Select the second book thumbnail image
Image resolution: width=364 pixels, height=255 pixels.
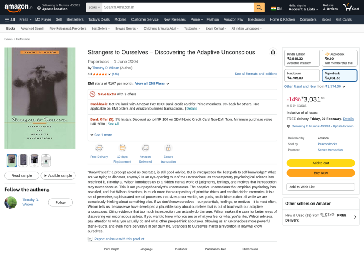tap(23, 160)
